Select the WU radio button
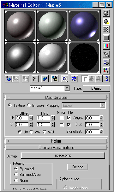Image resolution: width=114 pixels, height=192 pixels. click(45, 132)
